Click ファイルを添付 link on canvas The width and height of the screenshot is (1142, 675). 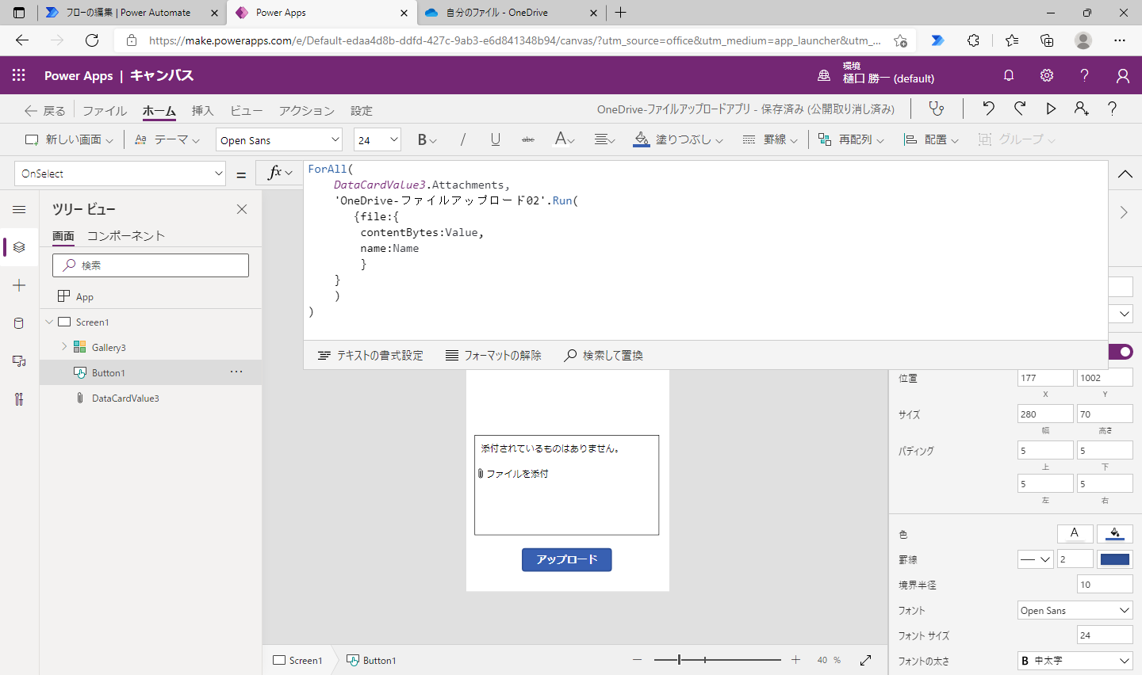pyautogui.click(x=513, y=474)
